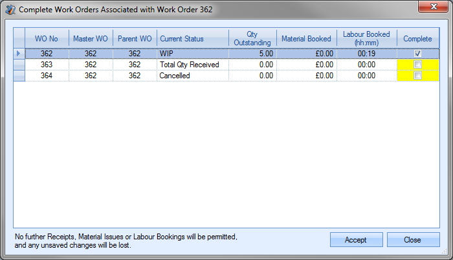Click the Labour Booked (hh:mm) column header
Screen dimensions: 453x260
[x=367, y=38]
